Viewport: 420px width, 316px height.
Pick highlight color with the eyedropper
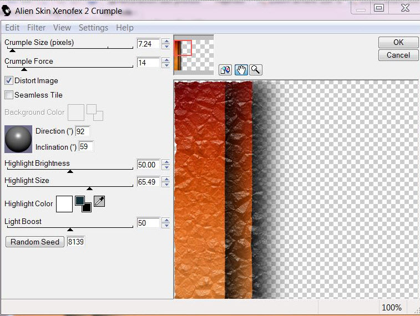99,201
